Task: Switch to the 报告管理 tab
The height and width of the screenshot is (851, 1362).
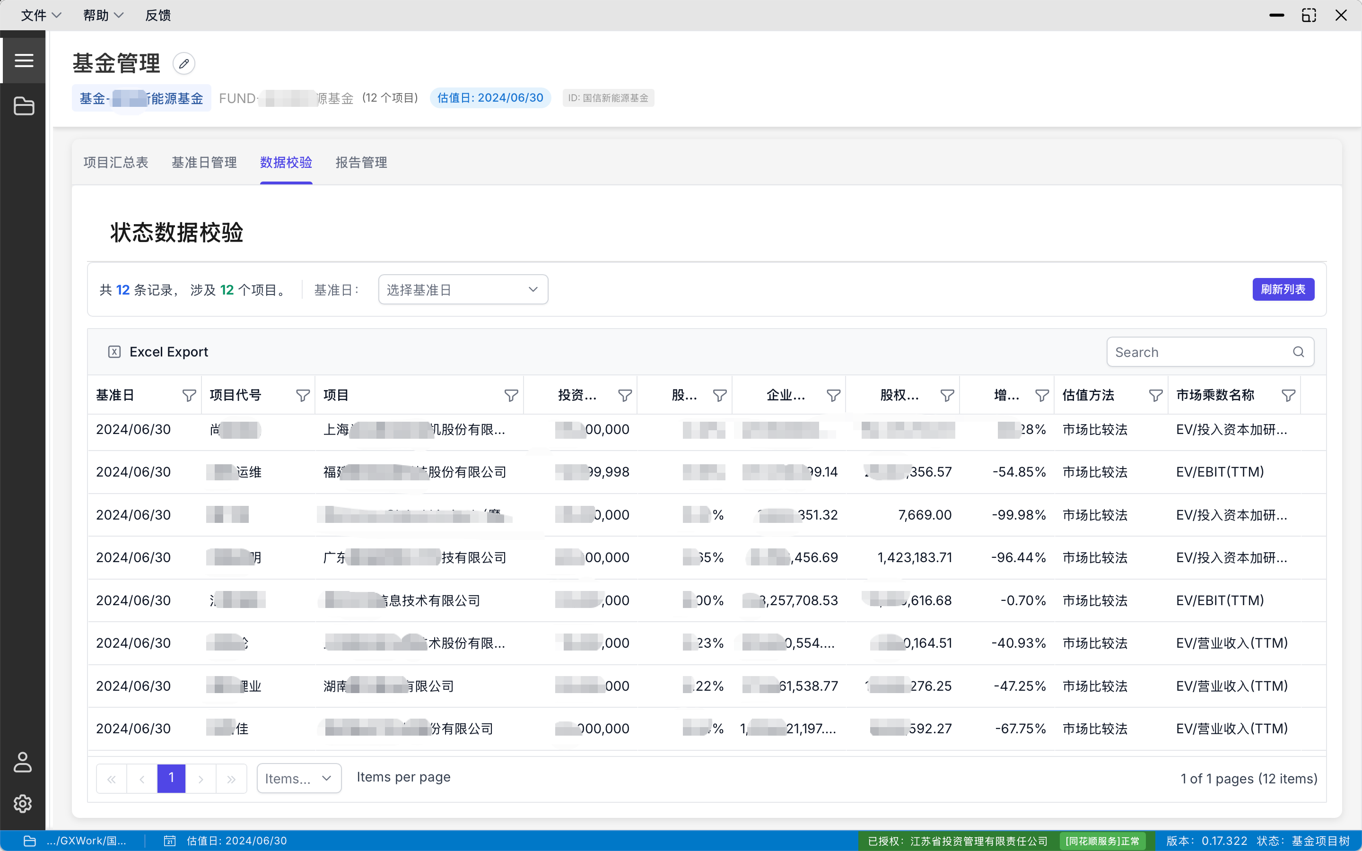Action: click(361, 163)
